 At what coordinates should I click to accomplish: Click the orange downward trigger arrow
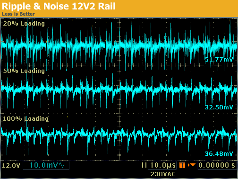tap(193, 165)
